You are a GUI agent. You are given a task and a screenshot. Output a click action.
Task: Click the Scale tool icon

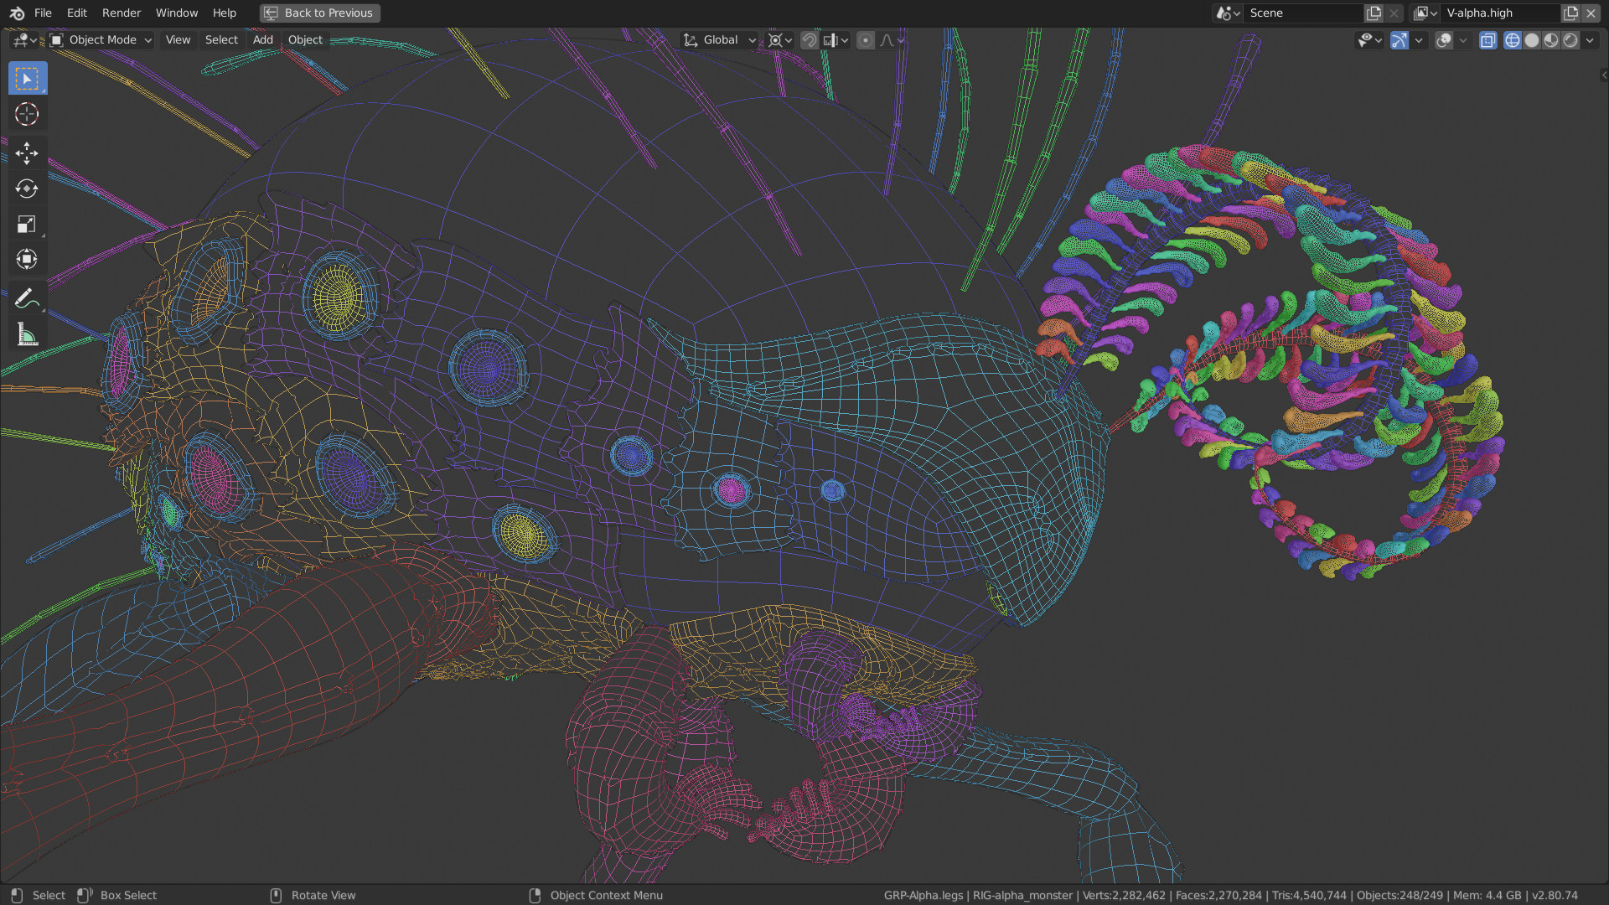pyautogui.click(x=27, y=225)
